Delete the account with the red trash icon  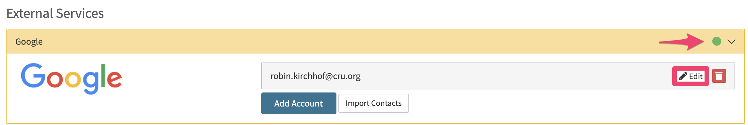coord(719,76)
